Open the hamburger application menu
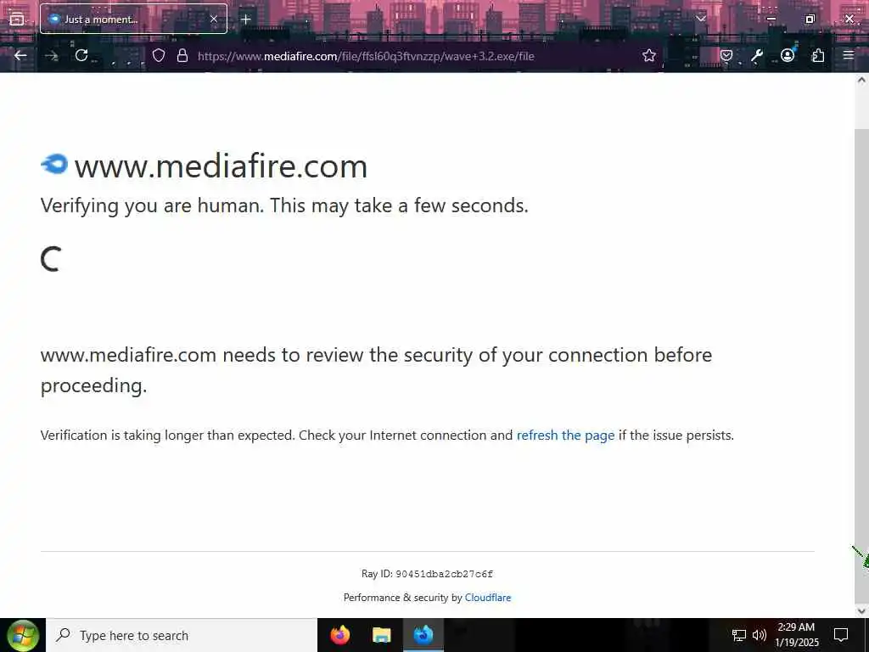This screenshot has width=869, height=652. click(848, 55)
